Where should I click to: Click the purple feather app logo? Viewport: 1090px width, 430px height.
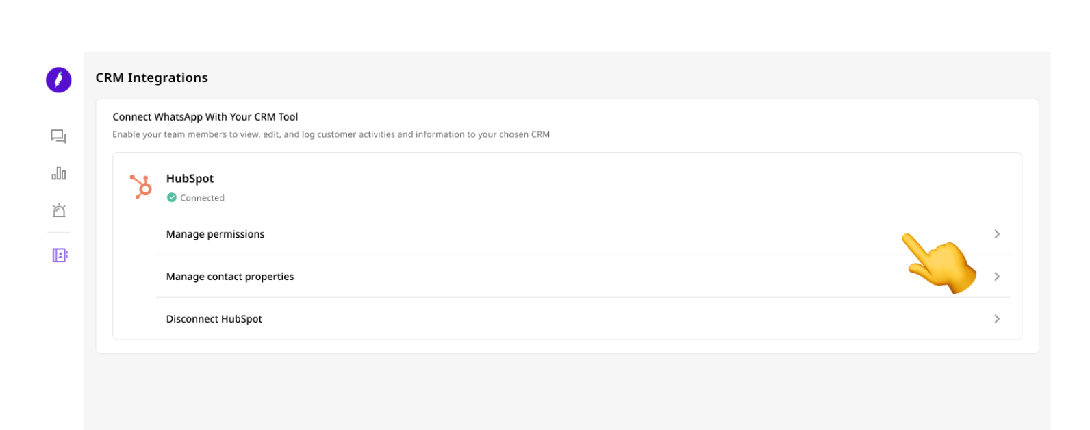[59, 80]
